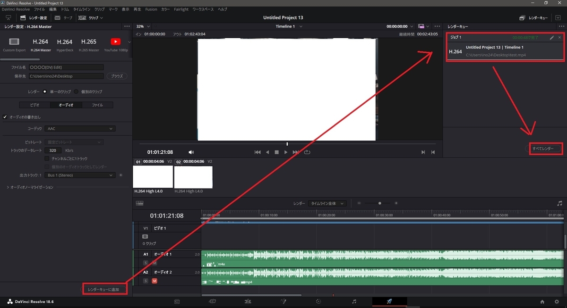Viewport: 567px width, 308px height.
Task: Switch to the ファイル settings tab
Action: (98, 105)
